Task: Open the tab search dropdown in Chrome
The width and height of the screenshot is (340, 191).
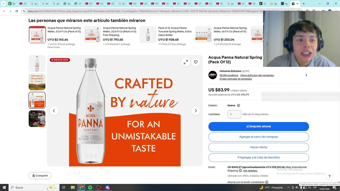Action: coord(3,4)
